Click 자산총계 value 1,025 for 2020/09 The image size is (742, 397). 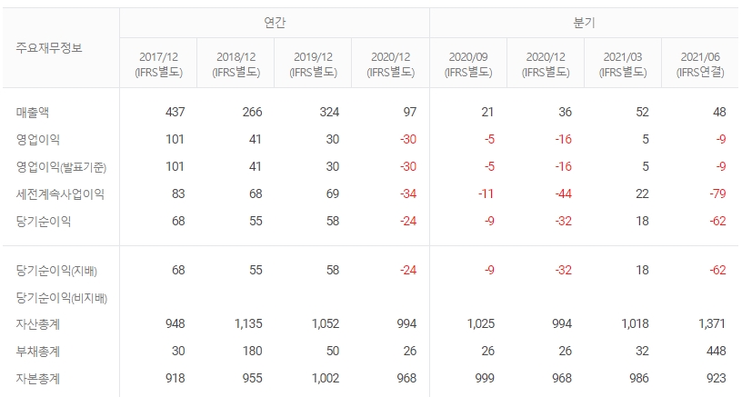point(481,323)
